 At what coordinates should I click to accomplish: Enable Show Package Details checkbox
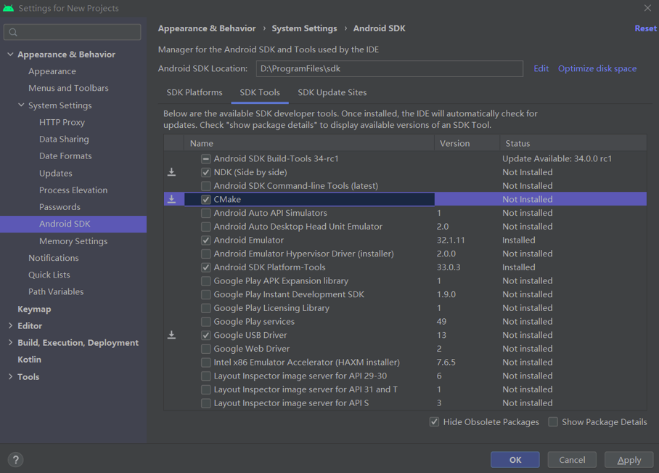click(x=553, y=422)
